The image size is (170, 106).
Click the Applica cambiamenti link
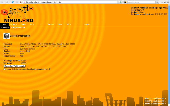[x=155, y=98]
